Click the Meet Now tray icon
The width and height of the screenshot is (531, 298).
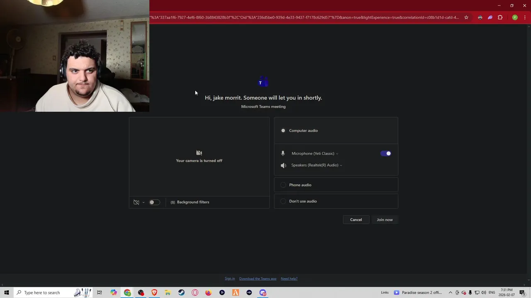tap(457, 293)
